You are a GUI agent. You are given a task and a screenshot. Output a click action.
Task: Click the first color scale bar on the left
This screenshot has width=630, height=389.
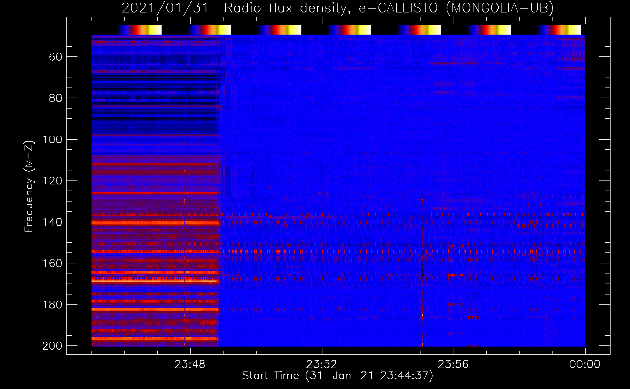(x=140, y=30)
